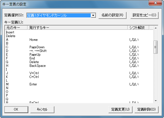Click the scroll down arrow of the list
Image resolution: width=164 pixels, height=118 pixels.
click(156, 101)
